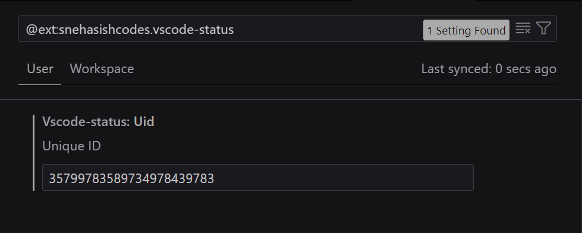Viewport: 582px width, 233px height.
Task: Click the "vscode-status" text in search query
Action: (193, 30)
